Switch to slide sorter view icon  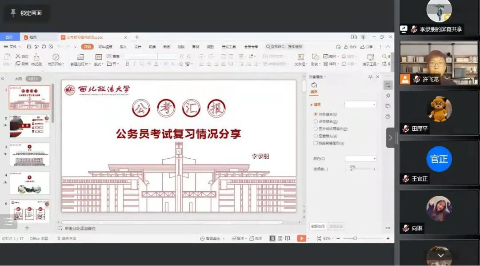tap(280, 238)
